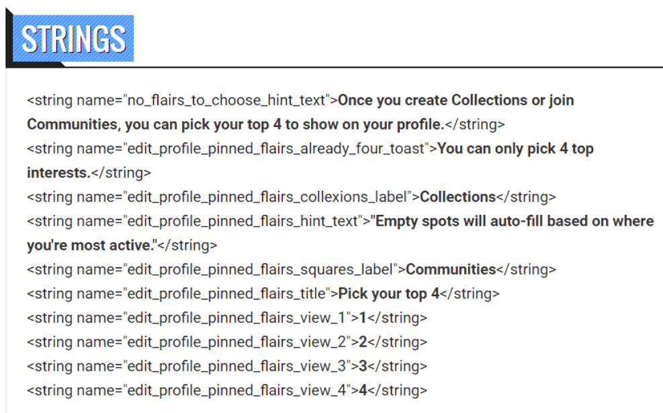Screen dimensions: 663x413
Task: Click the edit_profile_pinned_flairs_view_4 string name
Action: (x=236, y=391)
